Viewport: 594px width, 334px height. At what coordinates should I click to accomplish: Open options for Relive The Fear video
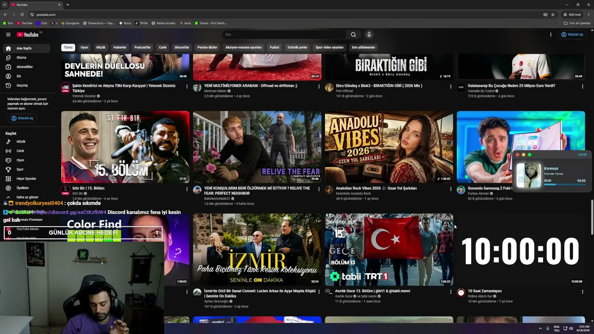click(319, 189)
